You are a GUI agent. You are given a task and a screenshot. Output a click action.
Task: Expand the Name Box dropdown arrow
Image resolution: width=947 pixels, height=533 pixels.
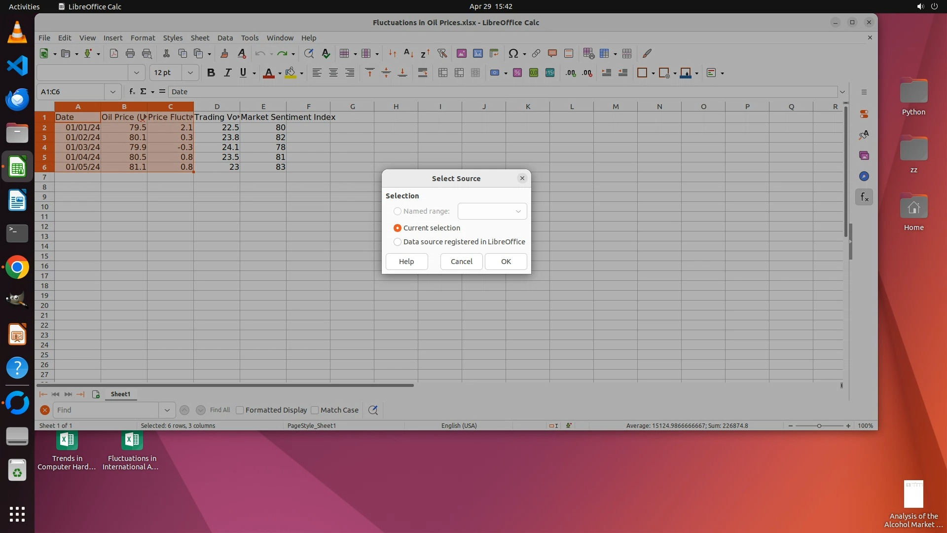(x=113, y=92)
